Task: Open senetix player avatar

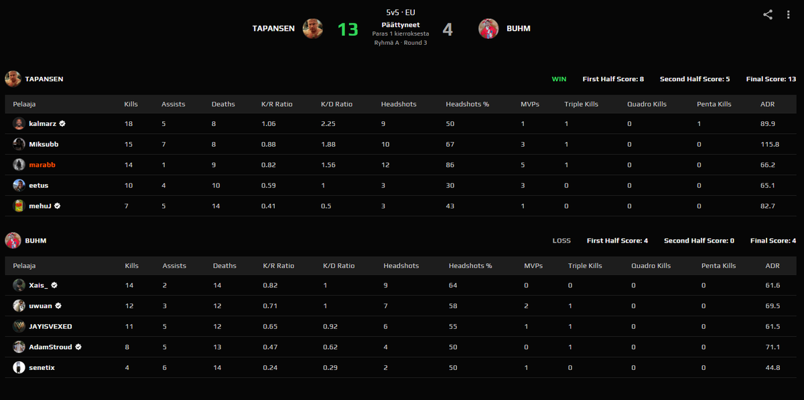Action: tap(19, 367)
